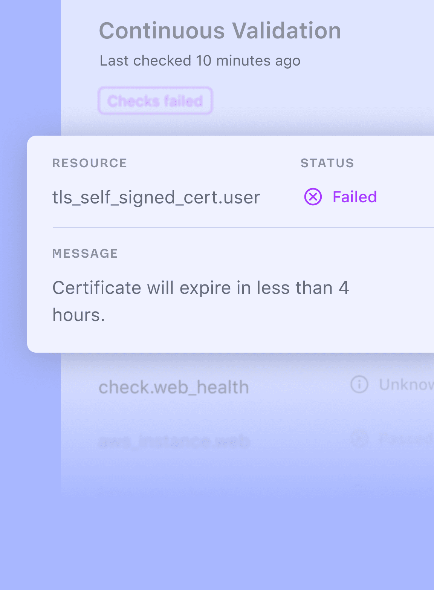434x590 pixels.
Task: Click the MESSAGE section label
Action: click(x=85, y=254)
